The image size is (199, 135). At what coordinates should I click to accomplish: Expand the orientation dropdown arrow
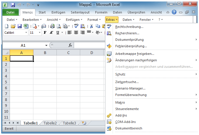[102, 33]
